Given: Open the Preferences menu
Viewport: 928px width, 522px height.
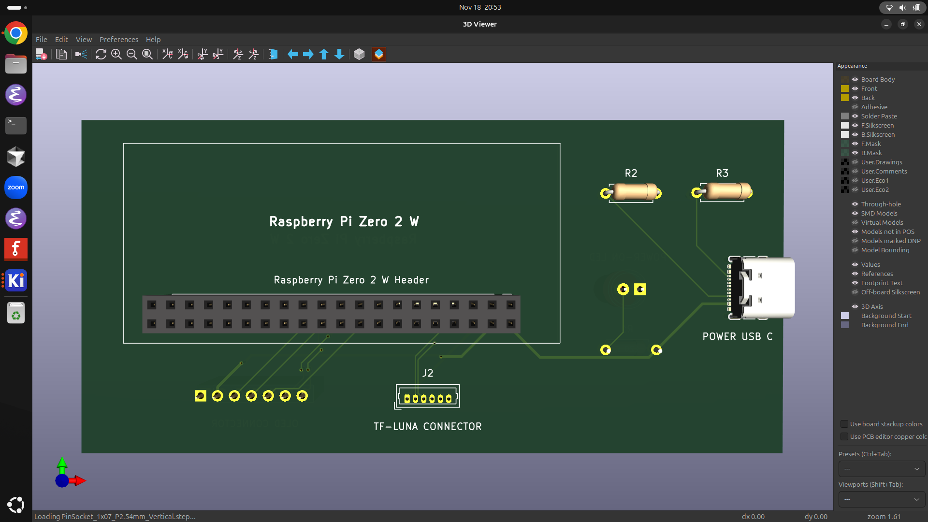Looking at the screenshot, I should 118,40.
